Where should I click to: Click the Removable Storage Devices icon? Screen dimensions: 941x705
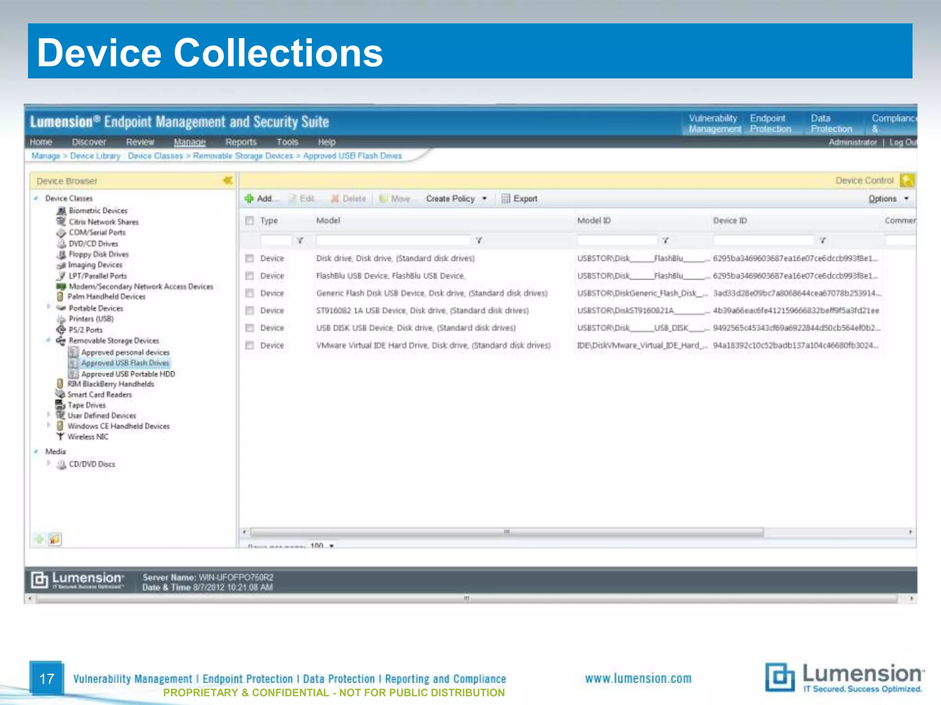click(x=61, y=341)
